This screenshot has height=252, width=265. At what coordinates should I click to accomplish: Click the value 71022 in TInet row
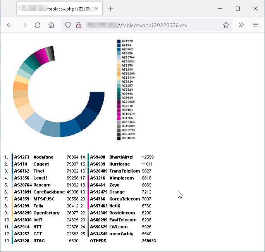[x=72, y=171]
